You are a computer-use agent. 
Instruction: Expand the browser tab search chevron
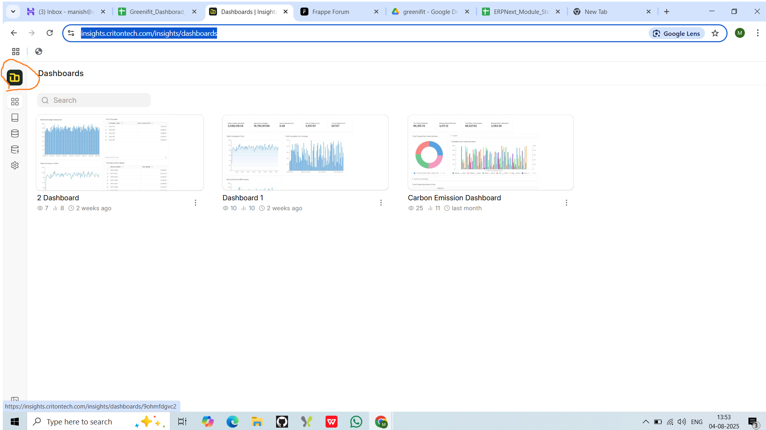tap(13, 12)
